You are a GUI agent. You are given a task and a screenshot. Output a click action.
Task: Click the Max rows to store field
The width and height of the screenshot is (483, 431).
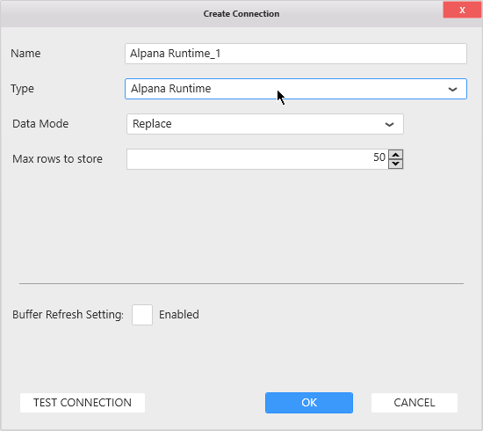coord(257,159)
